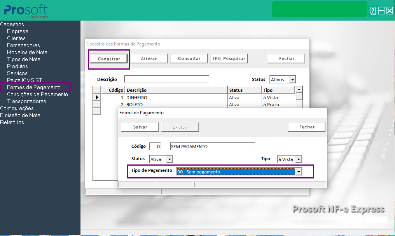
Task: Click the Ativa status of DINHEIRO row
Action: (245, 98)
